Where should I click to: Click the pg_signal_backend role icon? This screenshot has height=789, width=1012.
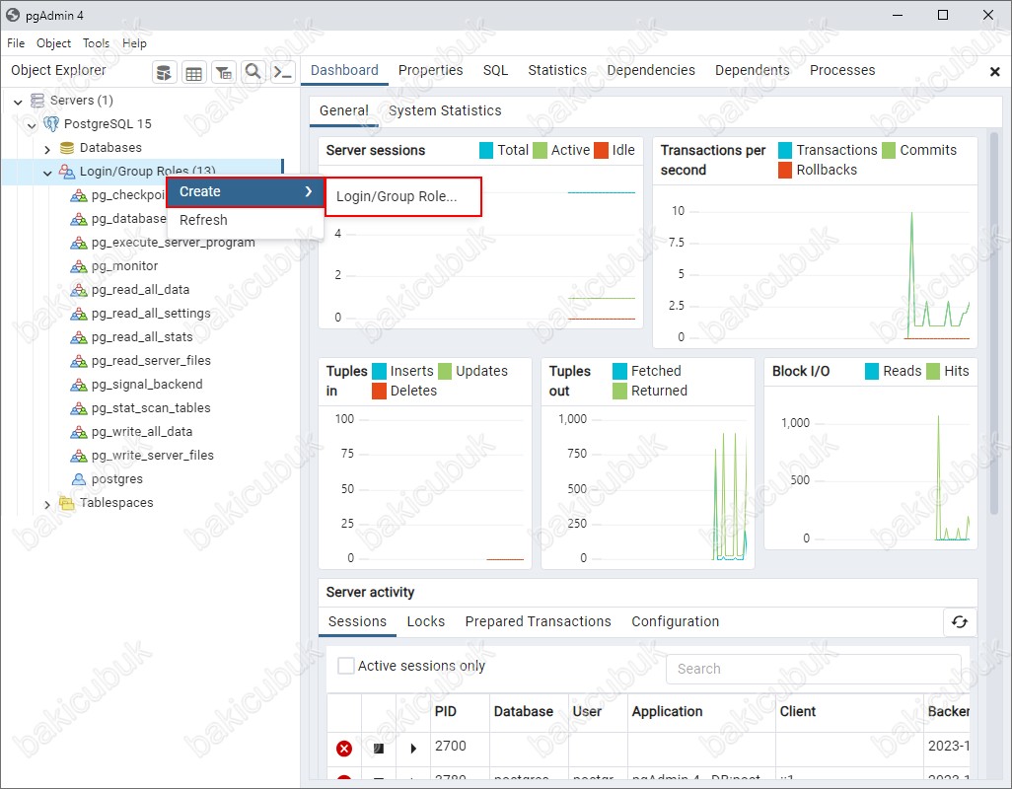point(79,385)
